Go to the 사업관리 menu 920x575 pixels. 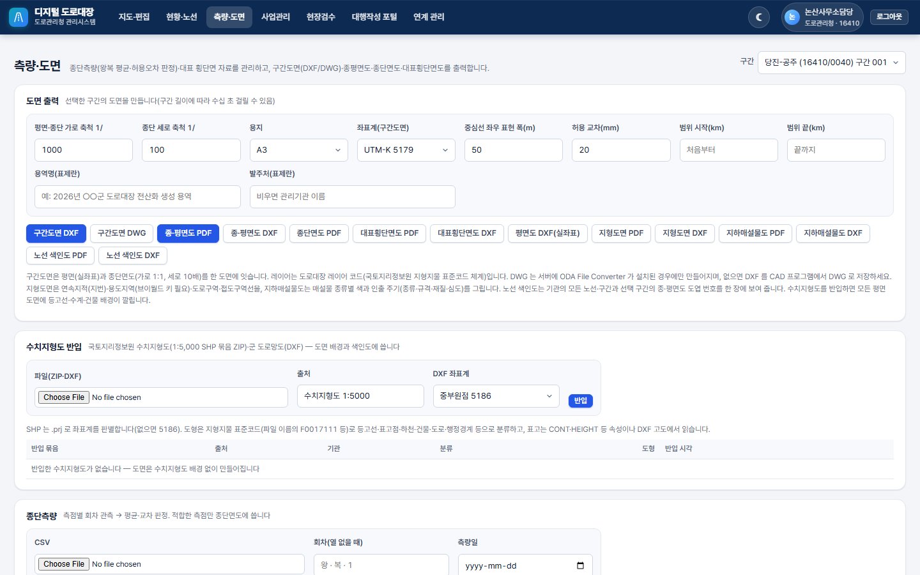[276, 17]
